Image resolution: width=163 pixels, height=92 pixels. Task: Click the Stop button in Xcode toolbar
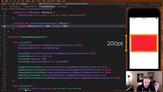pyautogui.click(x=13, y=4)
